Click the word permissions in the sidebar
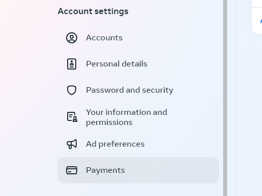 pos(109,122)
